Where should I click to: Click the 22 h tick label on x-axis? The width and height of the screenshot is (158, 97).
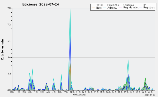[144, 92]
